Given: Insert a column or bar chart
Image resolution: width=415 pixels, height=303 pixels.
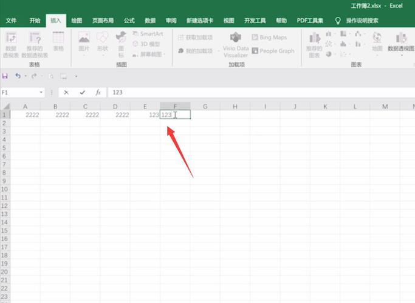Looking at the screenshot, I should coord(329,34).
